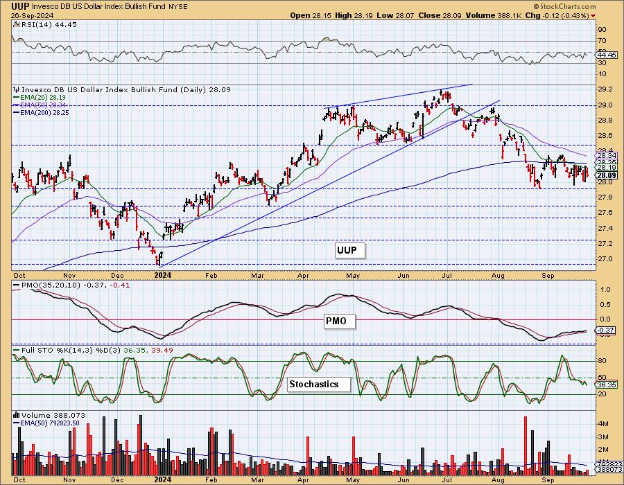Click the green Full STO legend line

point(17,350)
